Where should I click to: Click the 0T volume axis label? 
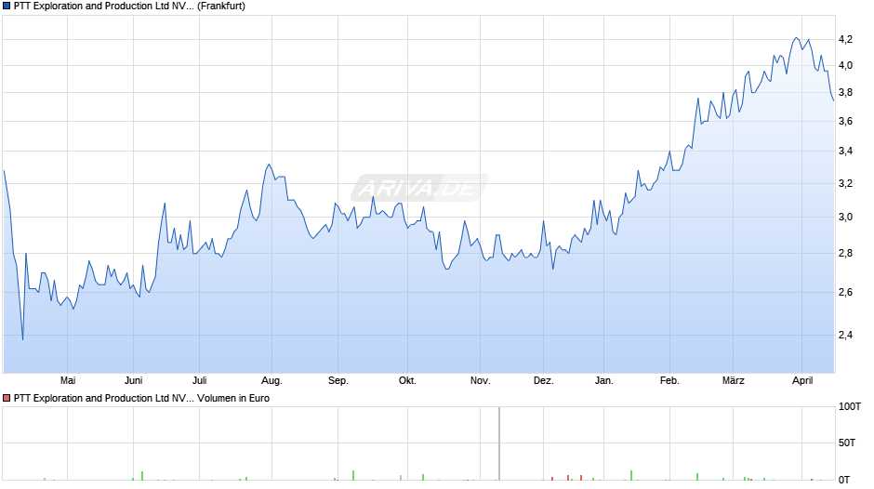tap(844, 480)
